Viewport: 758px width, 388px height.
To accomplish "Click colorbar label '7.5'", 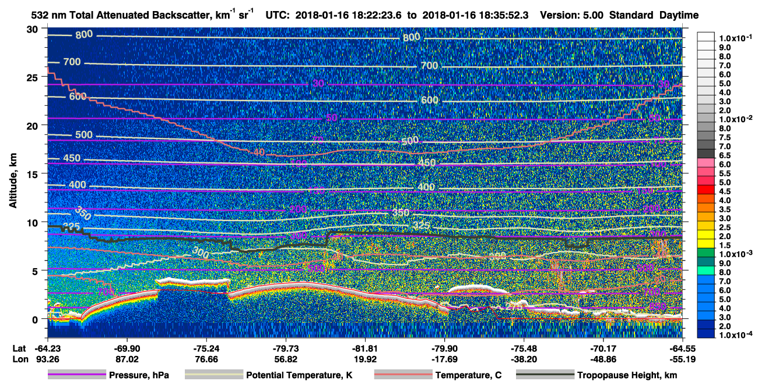I will [x=725, y=137].
